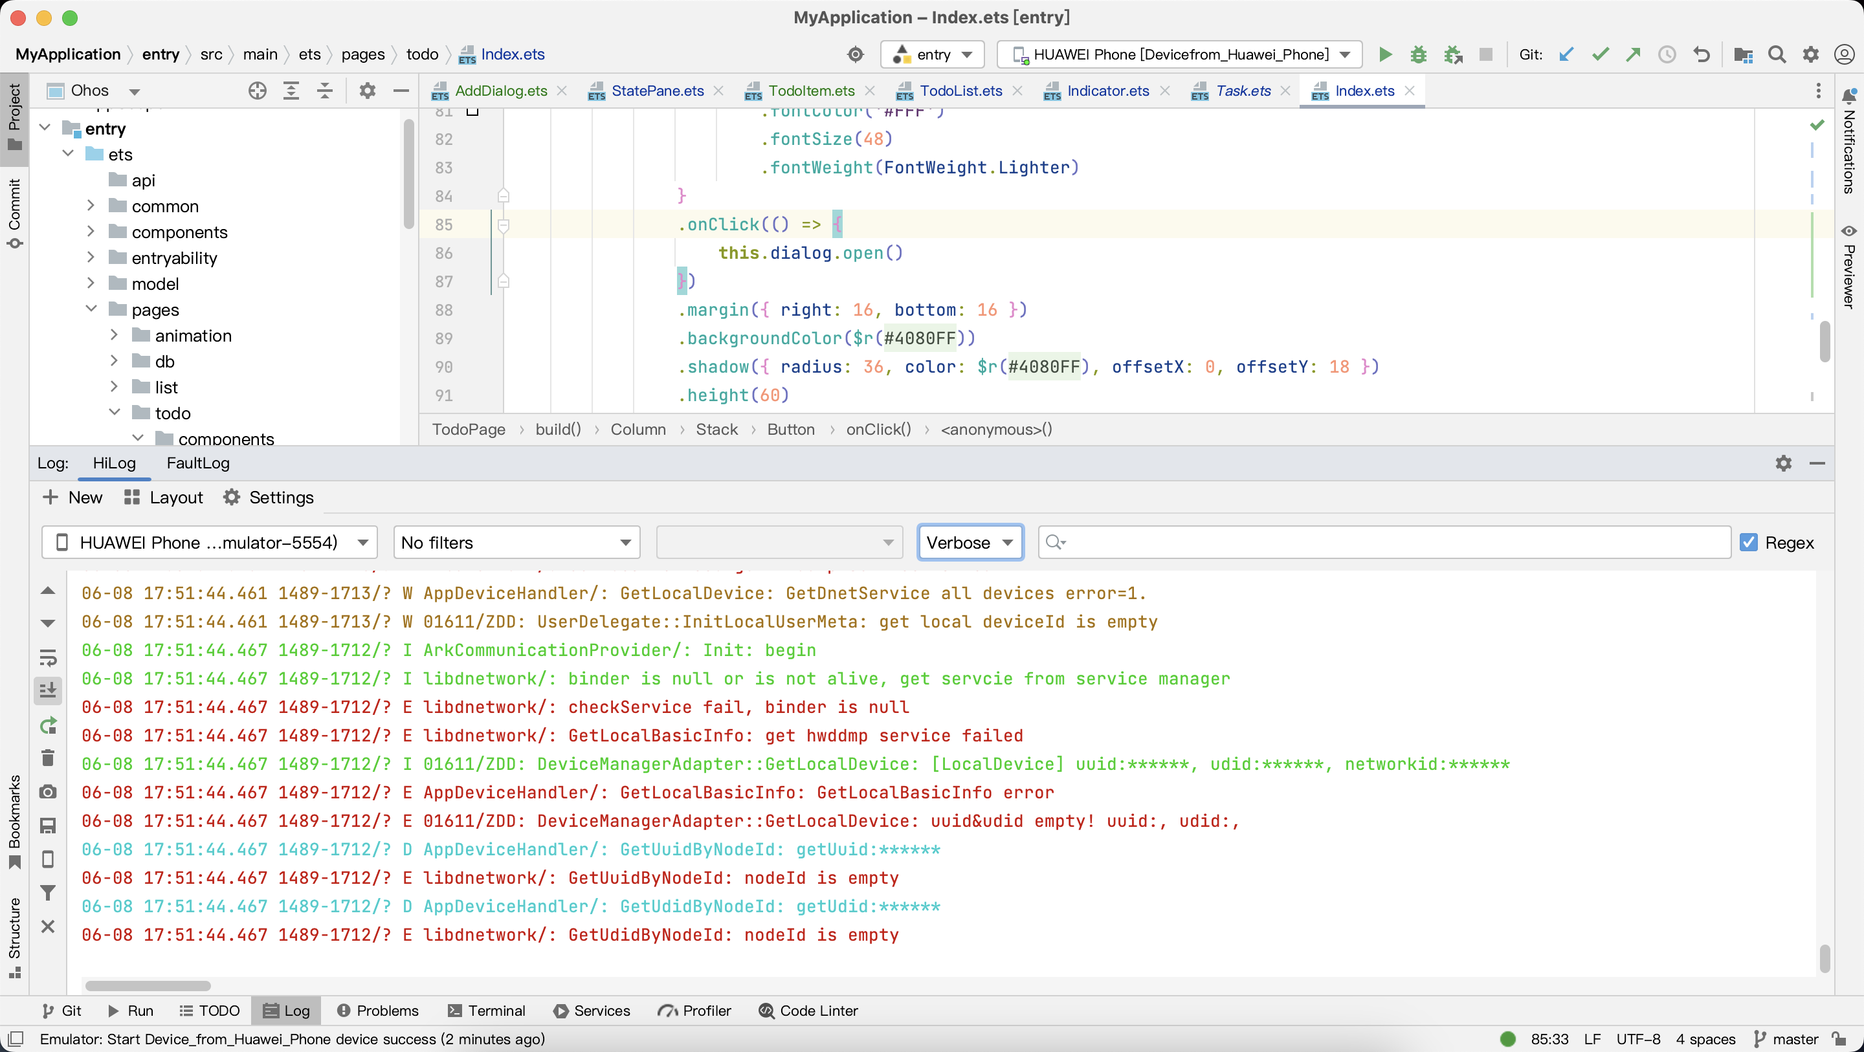Focus the log search input field

pos(1384,542)
